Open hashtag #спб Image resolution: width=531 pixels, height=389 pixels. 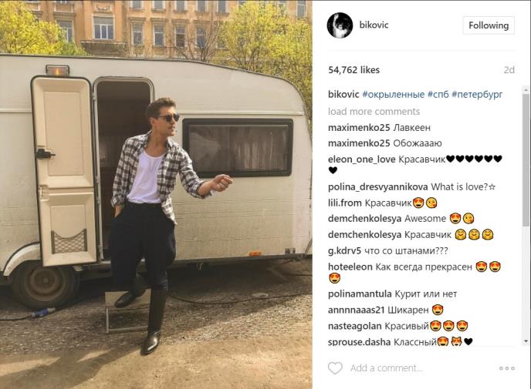point(438,94)
